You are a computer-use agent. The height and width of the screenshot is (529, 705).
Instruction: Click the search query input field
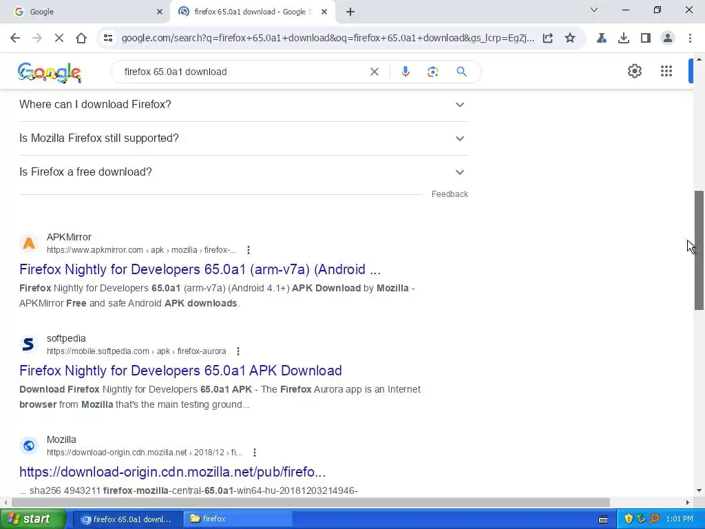243,72
